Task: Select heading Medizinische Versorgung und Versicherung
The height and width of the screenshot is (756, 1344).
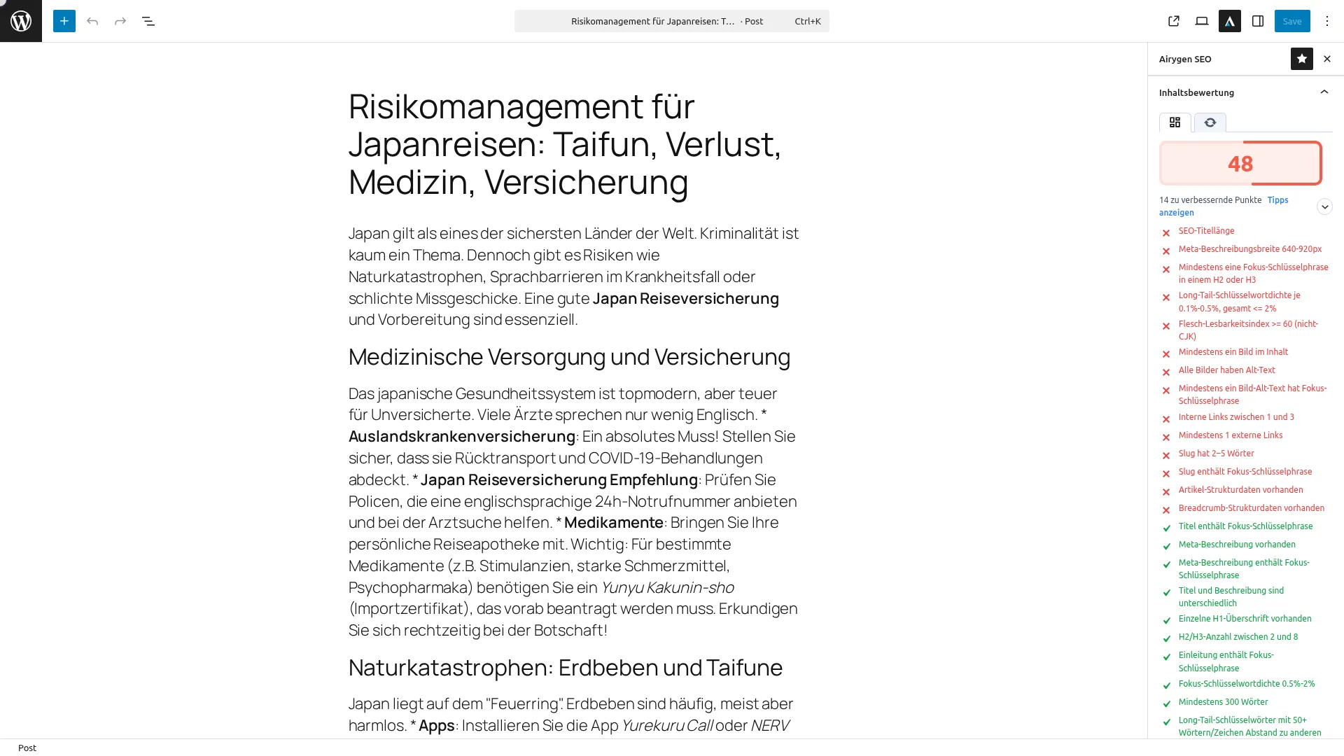Action: click(569, 357)
